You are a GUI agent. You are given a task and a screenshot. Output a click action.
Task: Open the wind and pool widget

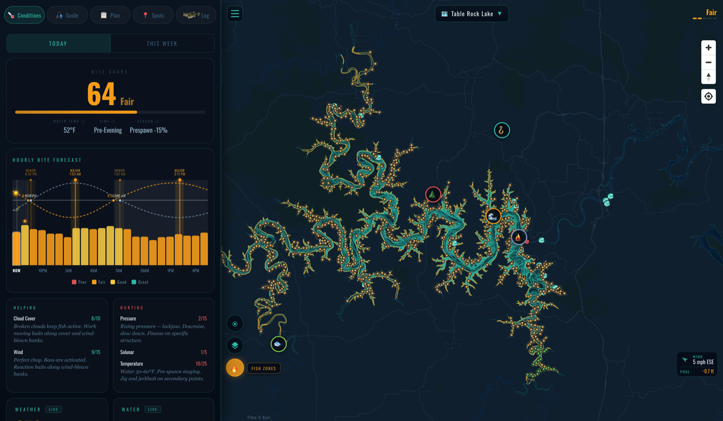697,364
